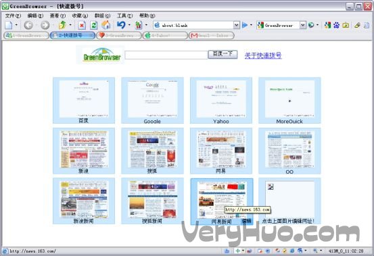Open the dropdown beside status bar green arrows
This screenshot has height=256, width=374.
click(x=243, y=251)
